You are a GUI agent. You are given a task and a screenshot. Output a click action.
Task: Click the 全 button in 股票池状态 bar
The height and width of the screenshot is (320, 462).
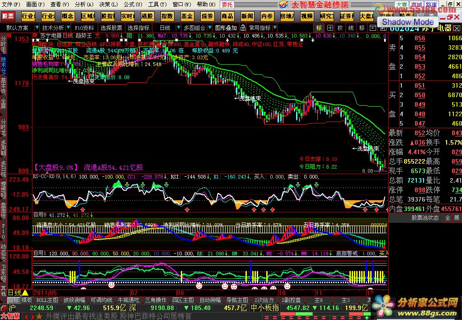click(448, 218)
